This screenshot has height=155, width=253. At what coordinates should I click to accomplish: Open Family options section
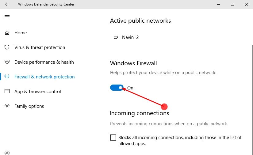29,106
